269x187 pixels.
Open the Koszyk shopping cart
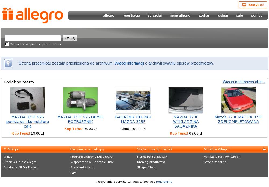[253, 5]
